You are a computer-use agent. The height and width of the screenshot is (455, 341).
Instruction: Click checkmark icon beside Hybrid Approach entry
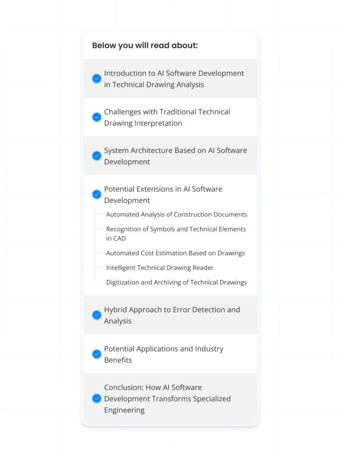[96, 315]
